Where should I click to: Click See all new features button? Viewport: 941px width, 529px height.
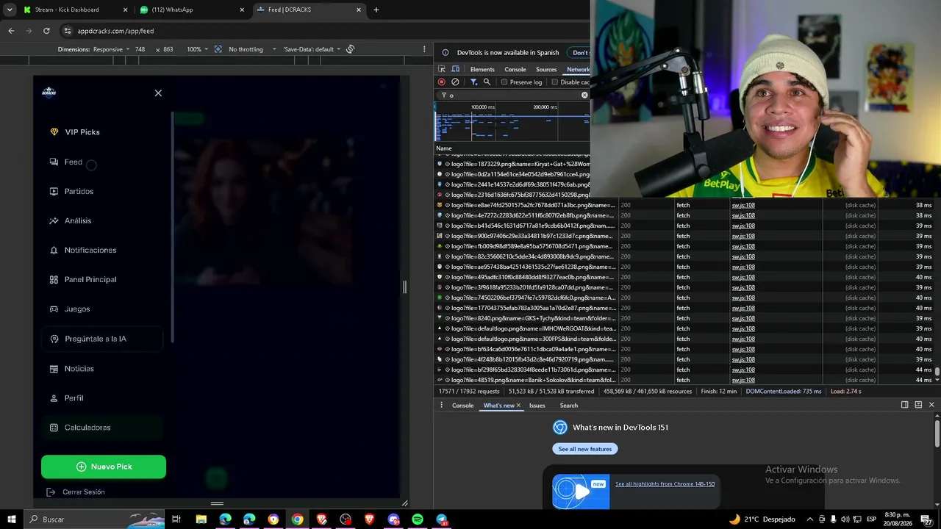point(585,449)
